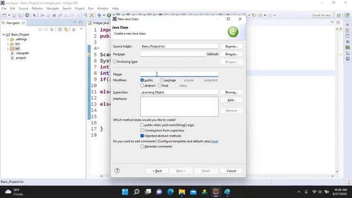Click the Quick Access search field
352x198 pixels.
[x=321, y=15]
